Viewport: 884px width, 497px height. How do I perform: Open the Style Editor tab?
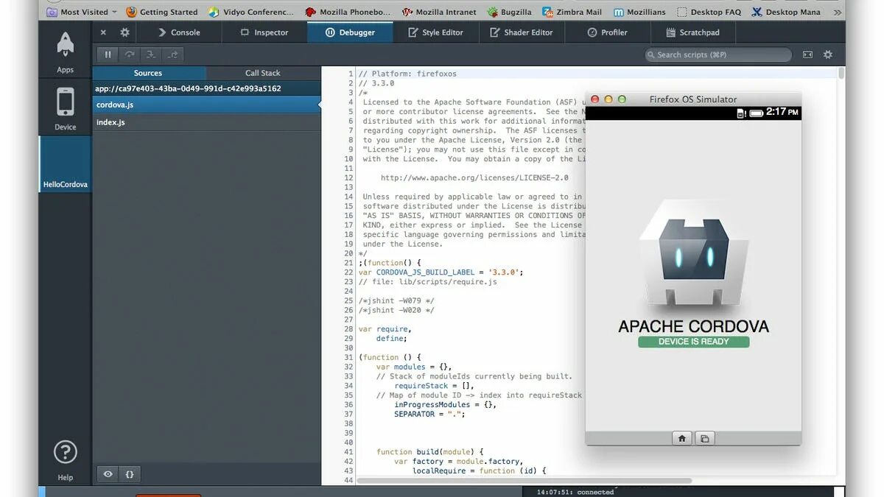click(x=436, y=32)
